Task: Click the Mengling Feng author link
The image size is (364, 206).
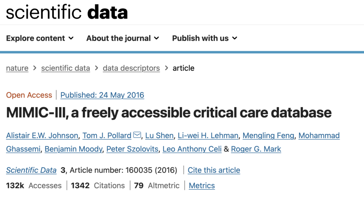Action: tap(268, 135)
